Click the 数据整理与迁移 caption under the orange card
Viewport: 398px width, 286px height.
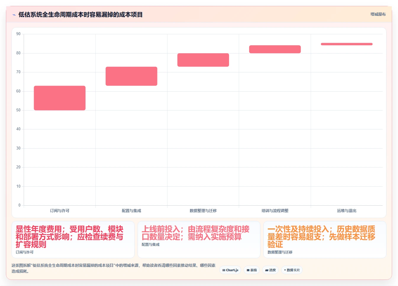[x=280, y=252]
